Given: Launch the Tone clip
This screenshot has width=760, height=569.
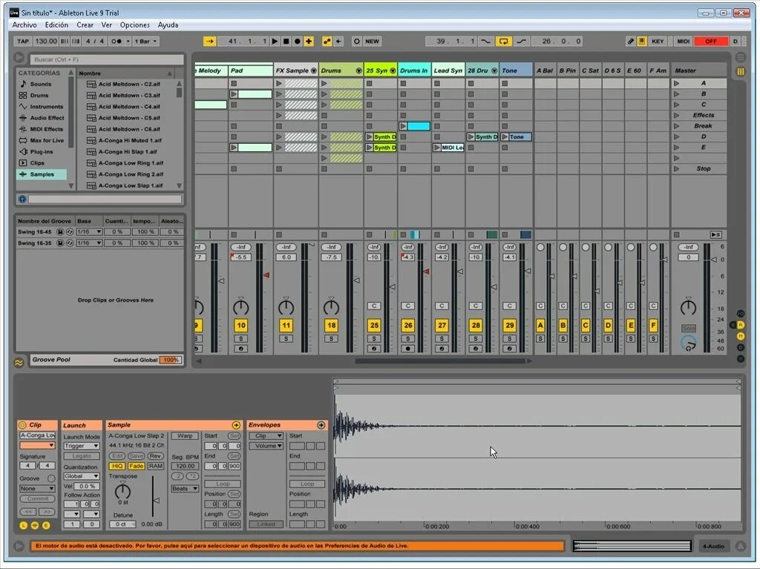Looking at the screenshot, I should (x=505, y=137).
